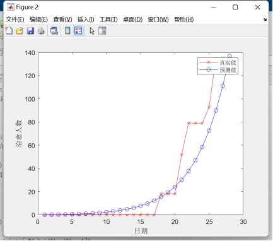Open the 窗口(W) menu
The height and width of the screenshot is (241, 273).
coord(158,20)
